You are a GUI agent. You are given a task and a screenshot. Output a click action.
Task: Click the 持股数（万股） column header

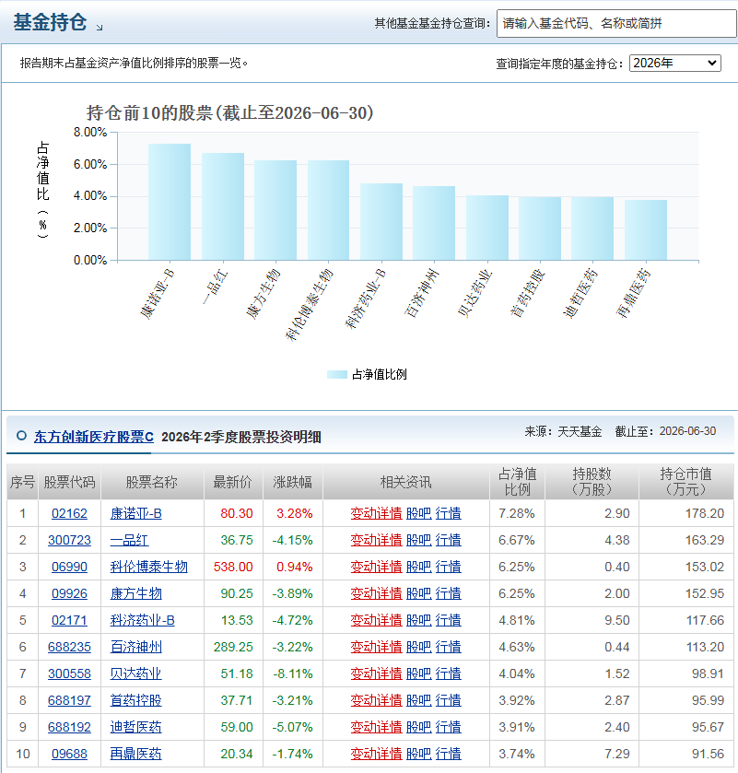coord(592,482)
